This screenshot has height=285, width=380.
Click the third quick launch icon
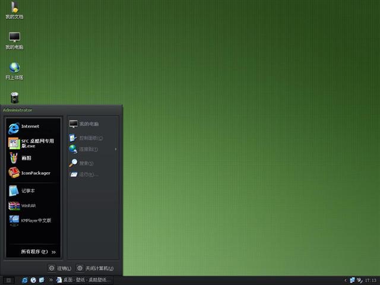(42, 280)
